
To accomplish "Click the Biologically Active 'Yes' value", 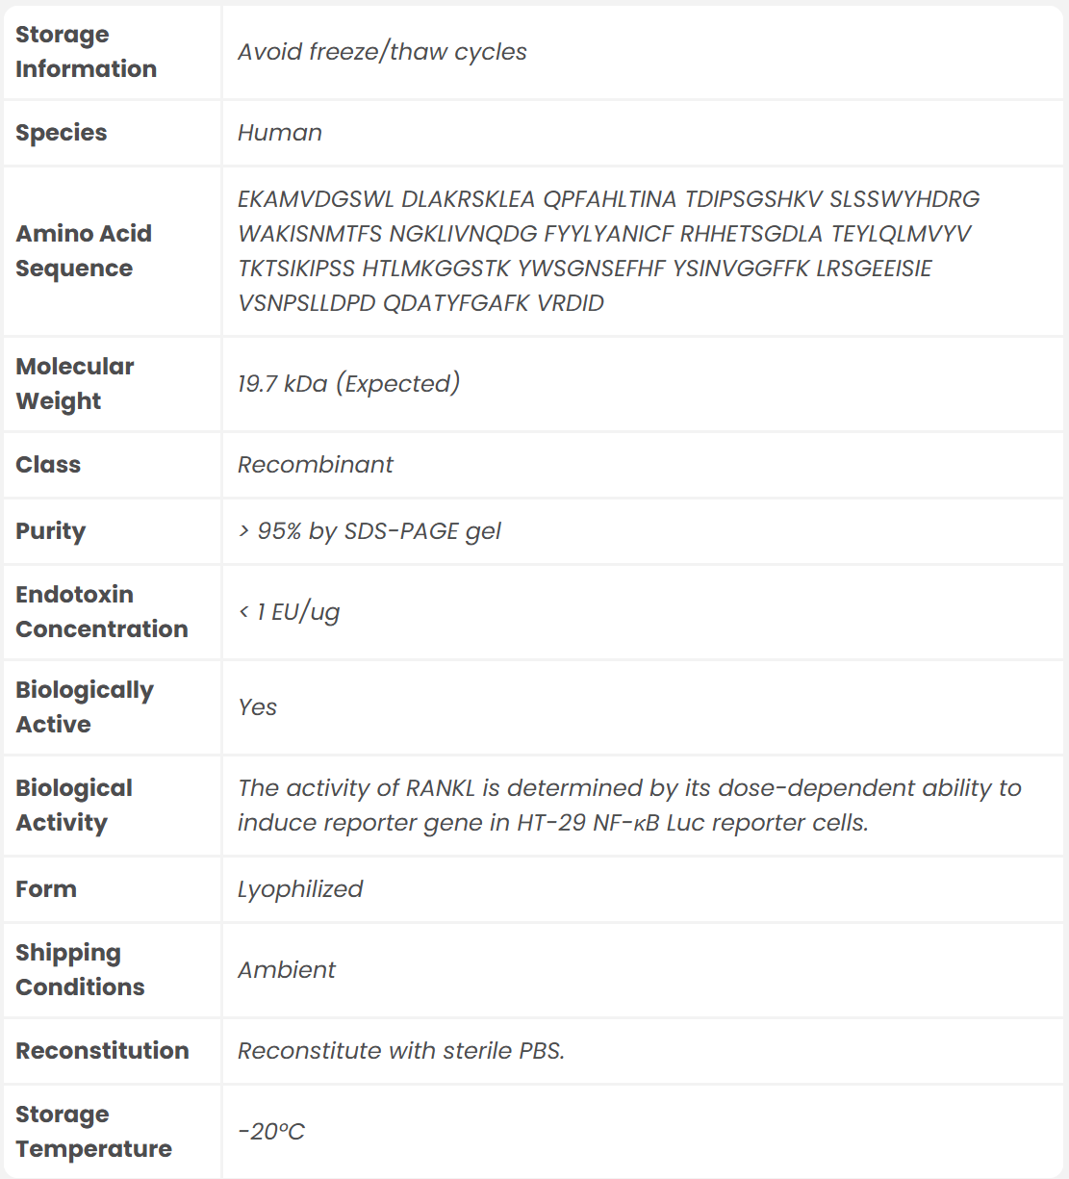I will pos(258,707).
